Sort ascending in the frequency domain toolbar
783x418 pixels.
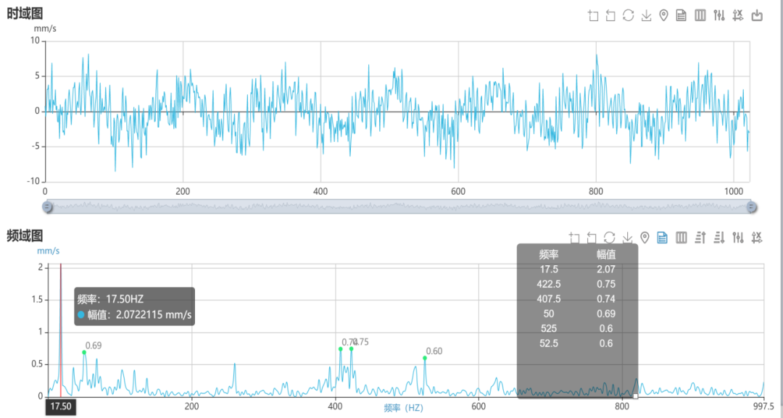[700, 238]
